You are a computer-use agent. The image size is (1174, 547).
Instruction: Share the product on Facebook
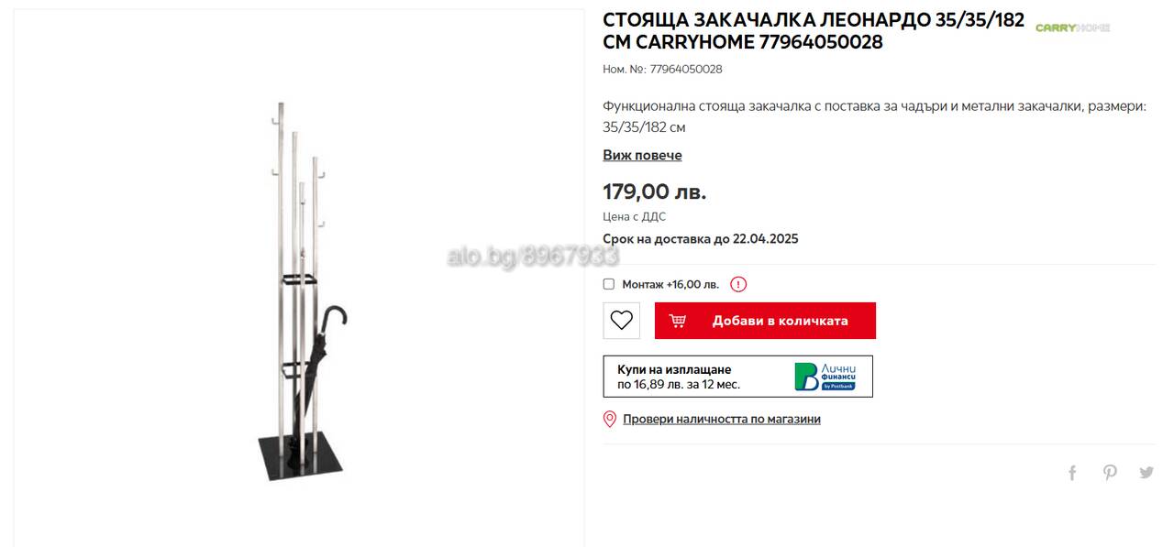(1072, 473)
